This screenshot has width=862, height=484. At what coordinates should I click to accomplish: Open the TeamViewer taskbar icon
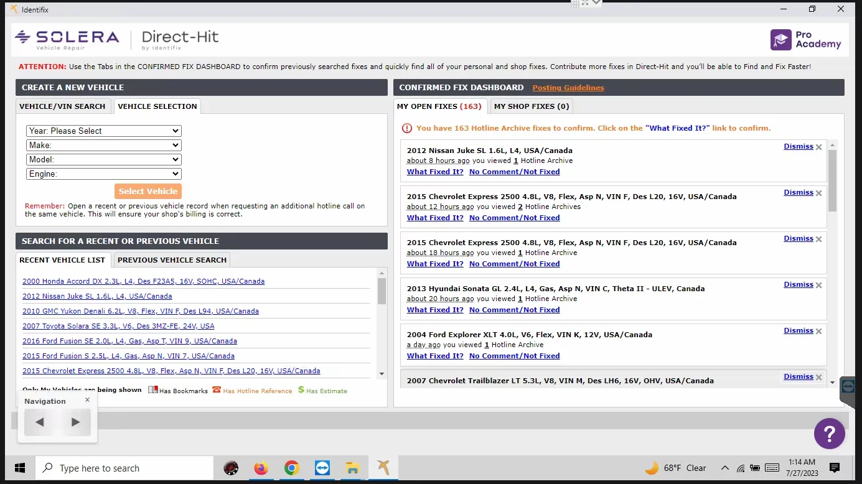tap(322, 468)
